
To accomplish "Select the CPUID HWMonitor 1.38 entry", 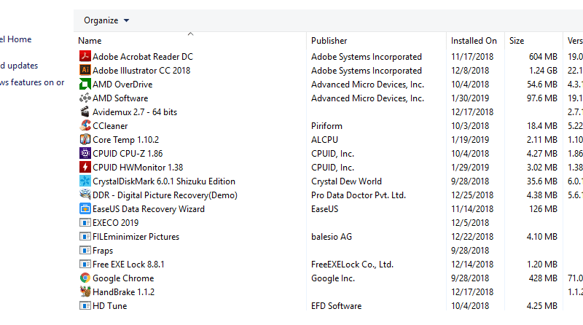I will [x=138, y=168].
